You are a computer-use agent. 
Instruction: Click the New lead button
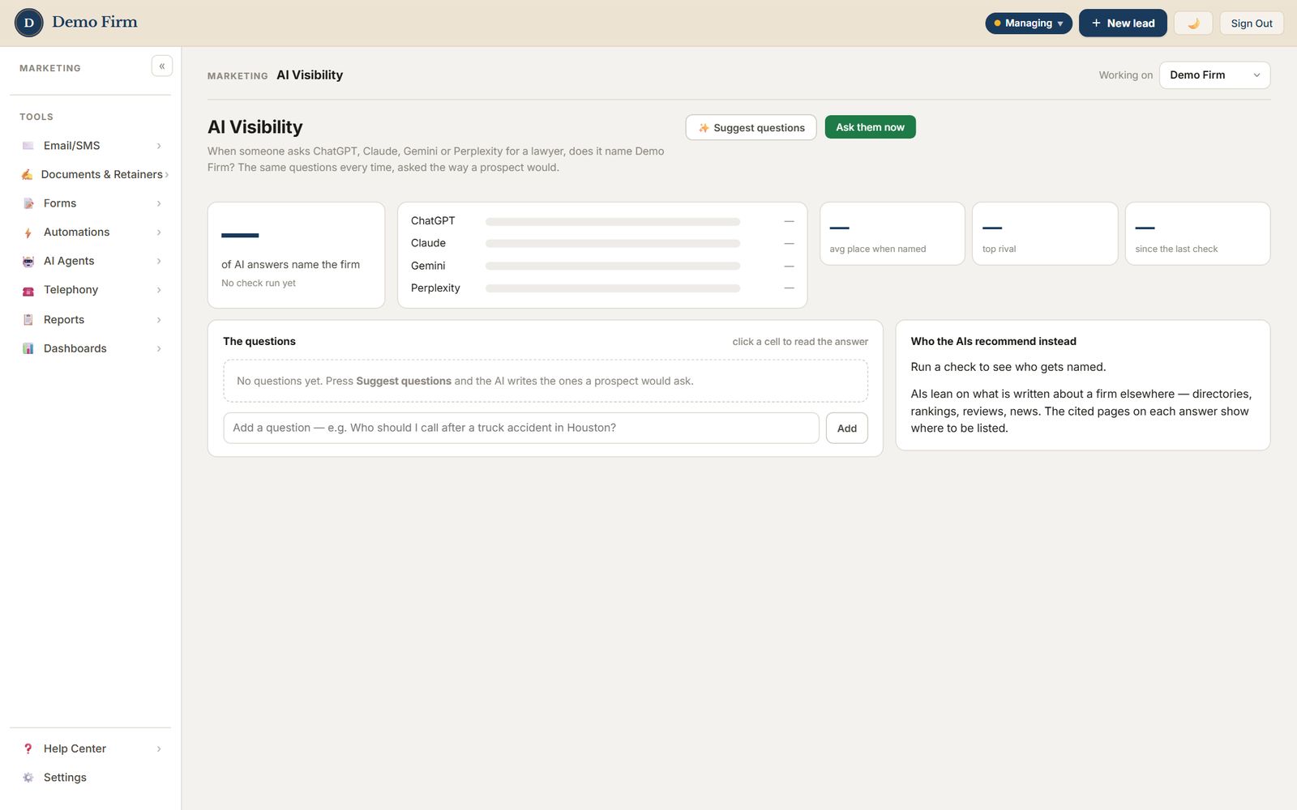(1123, 23)
